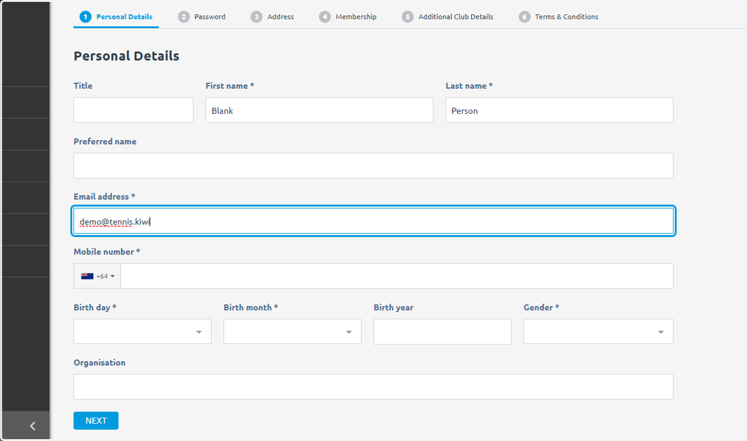
Task: Click the Mobile number label
Action: (x=107, y=252)
